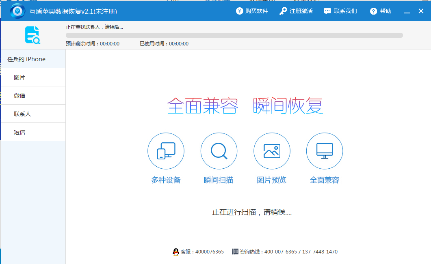
Task: Click the 全面兼容 monitor circle icon
Action: (x=324, y=150)
